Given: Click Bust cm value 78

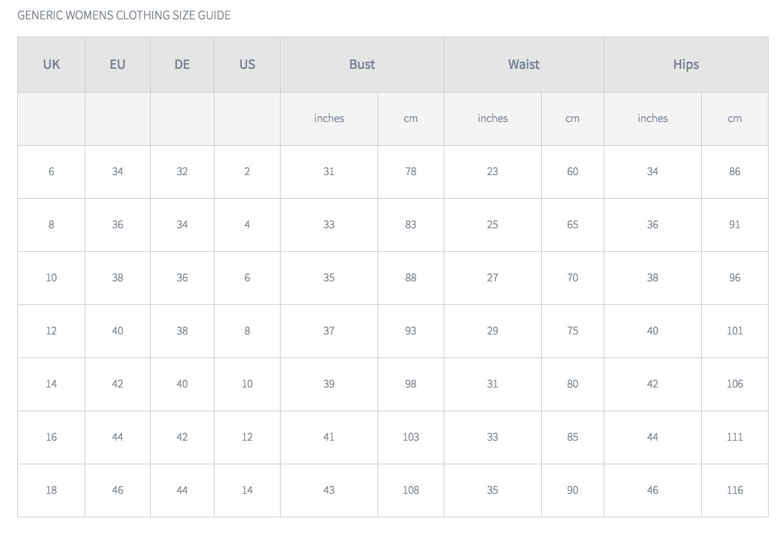Looking at the screenshot, I should [x=411, y=172].
